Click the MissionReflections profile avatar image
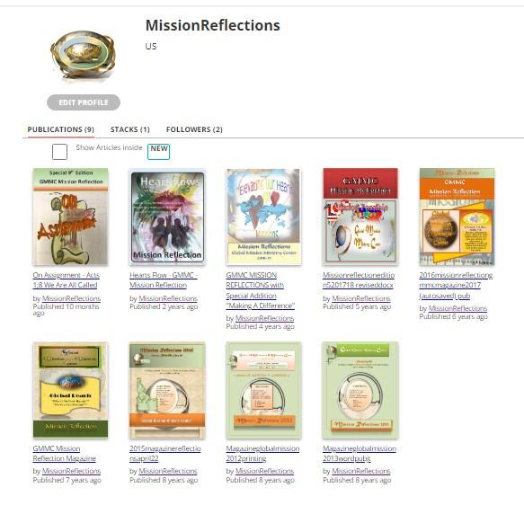 tap(84, 54)
